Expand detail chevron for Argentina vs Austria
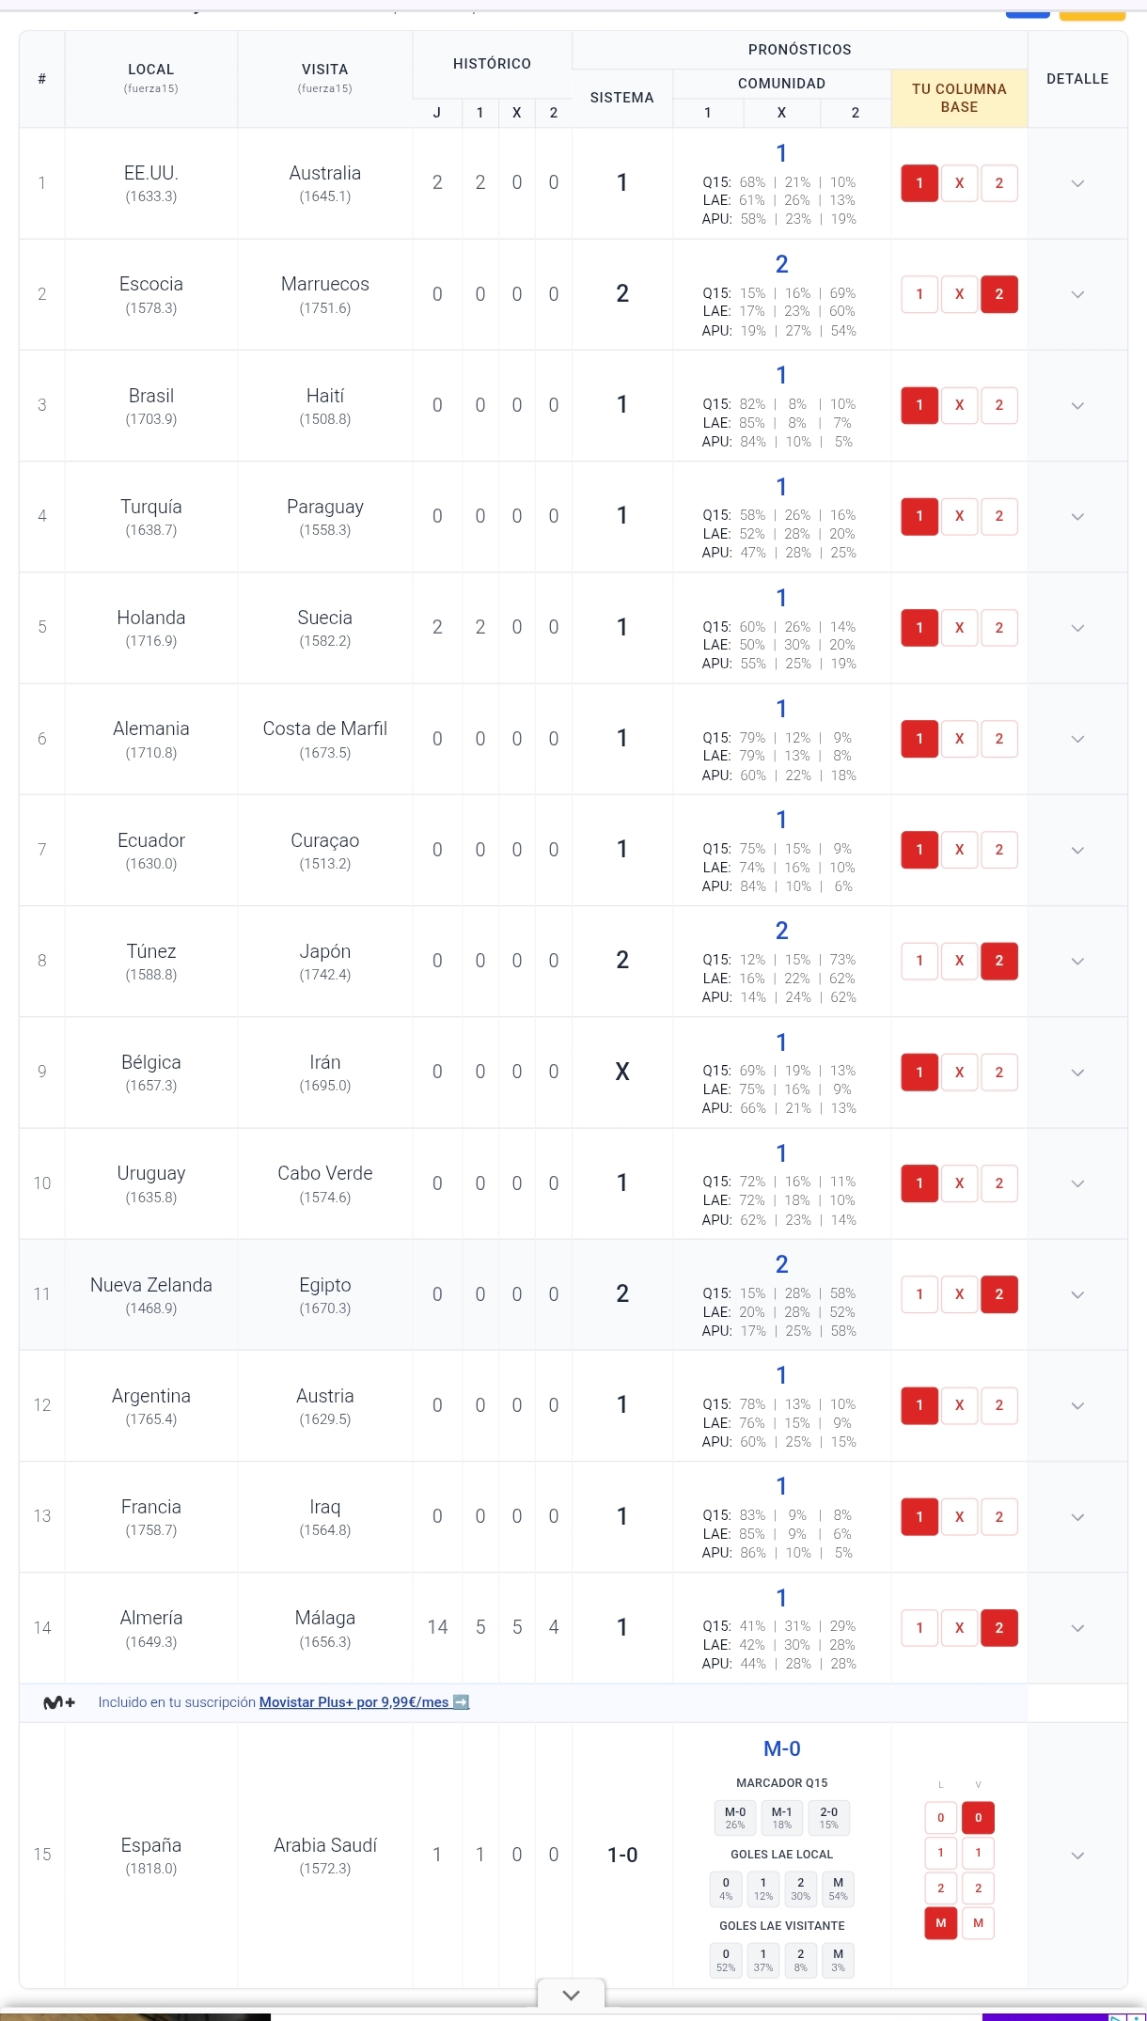The height and width of the screenshot is (2021, 1147). point(1077,1405)
